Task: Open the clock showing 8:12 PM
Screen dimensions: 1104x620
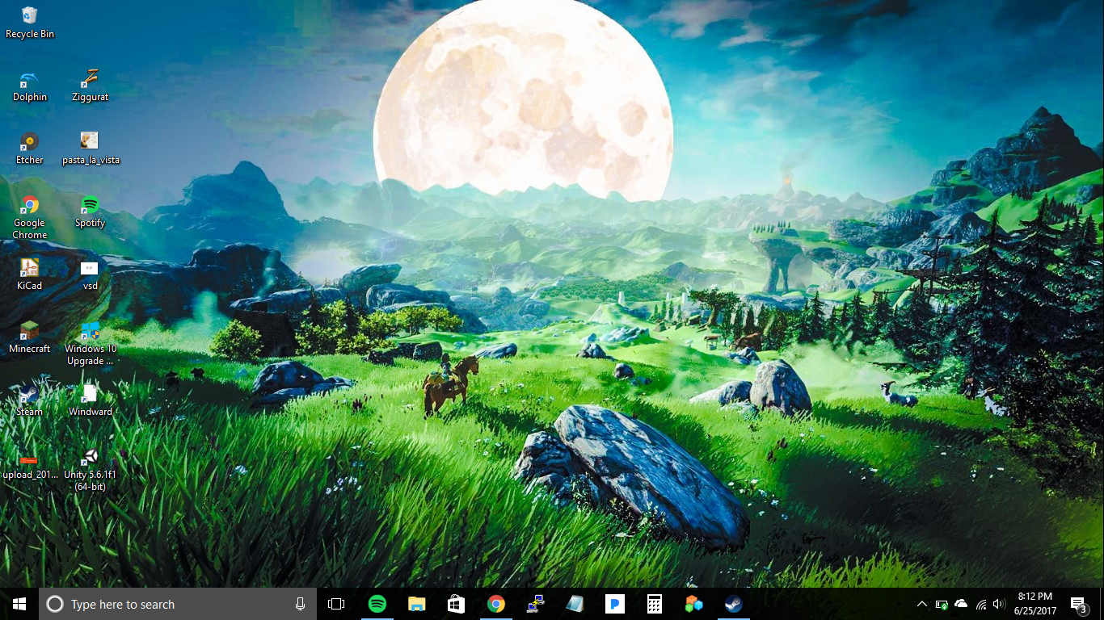Action: (1034, 604)
